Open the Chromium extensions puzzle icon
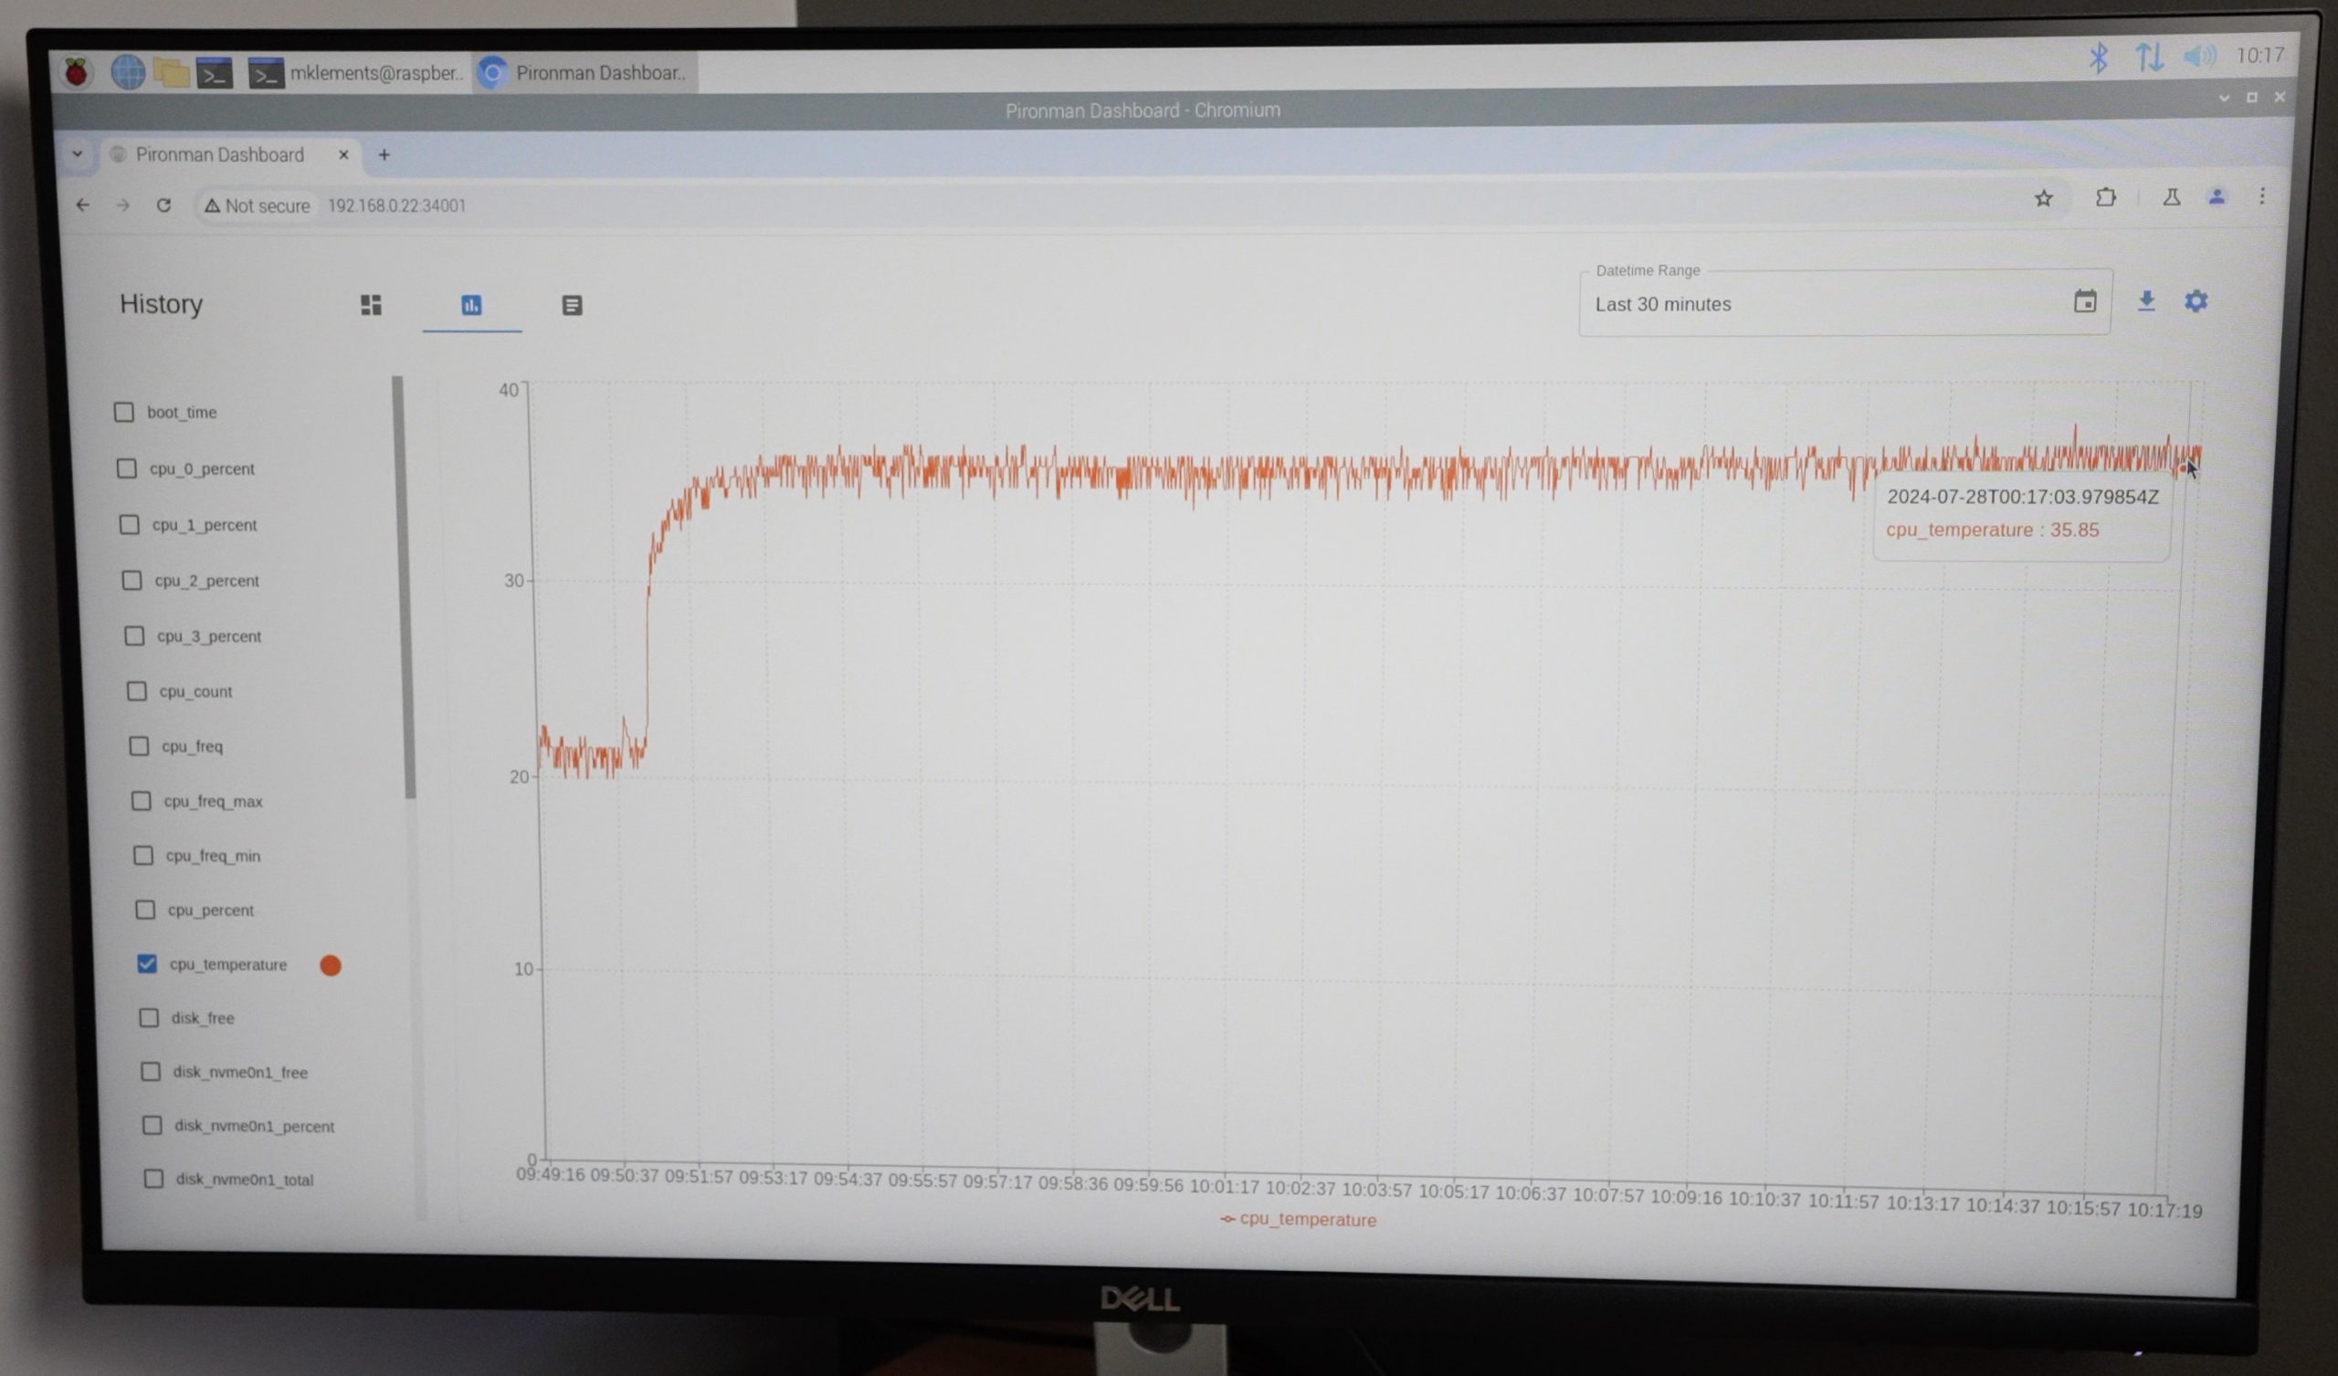Image resolution: width=2338 pixels, height=1376 pixels. (2105, 196)
